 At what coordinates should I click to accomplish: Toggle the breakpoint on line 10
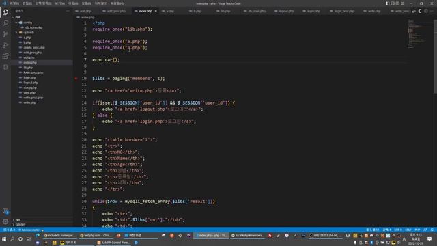coord(76,79)
